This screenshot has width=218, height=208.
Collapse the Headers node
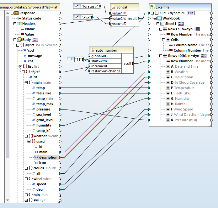click(x=14, y=24)
